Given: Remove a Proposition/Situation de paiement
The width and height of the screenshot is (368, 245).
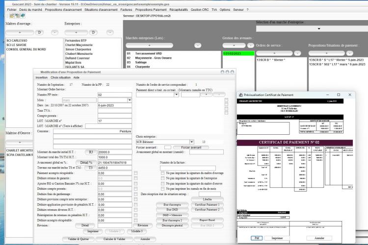Looking at the screenshot, I should [x=349, y=53].
